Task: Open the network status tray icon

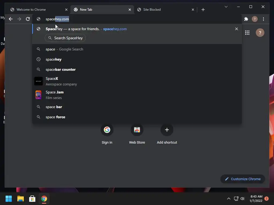Action: [236, 199]
